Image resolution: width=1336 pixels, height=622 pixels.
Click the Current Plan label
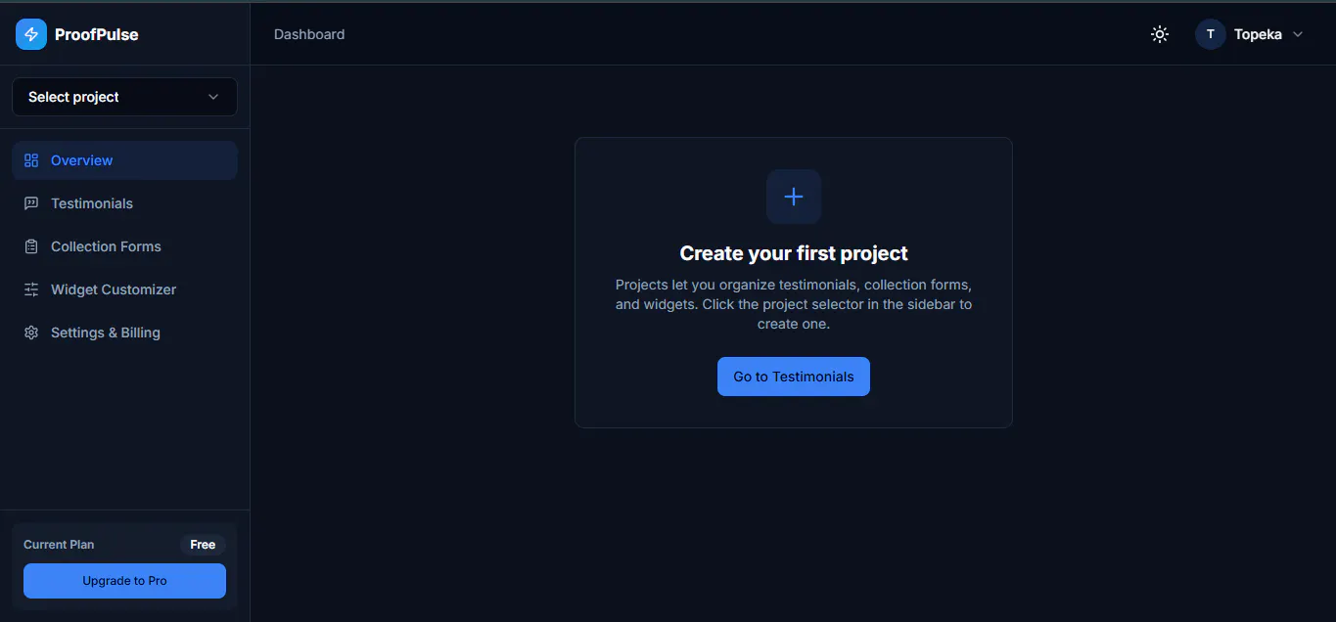[59, 545]
